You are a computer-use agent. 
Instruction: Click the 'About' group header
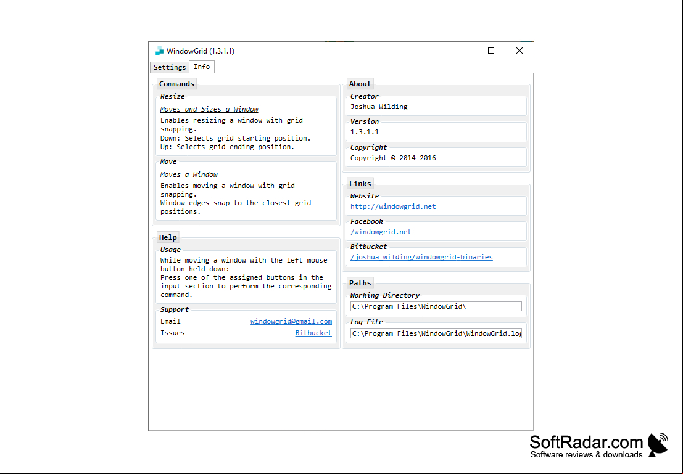360,84
